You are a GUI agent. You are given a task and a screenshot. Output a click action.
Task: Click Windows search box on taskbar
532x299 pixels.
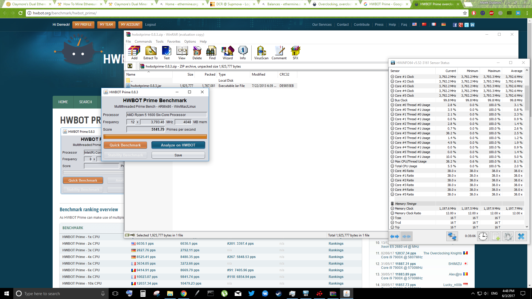point(60,293)
